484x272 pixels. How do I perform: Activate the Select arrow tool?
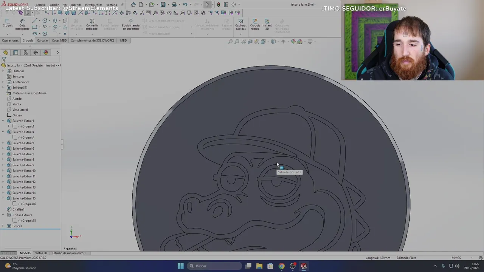click(x=207, y=5)
